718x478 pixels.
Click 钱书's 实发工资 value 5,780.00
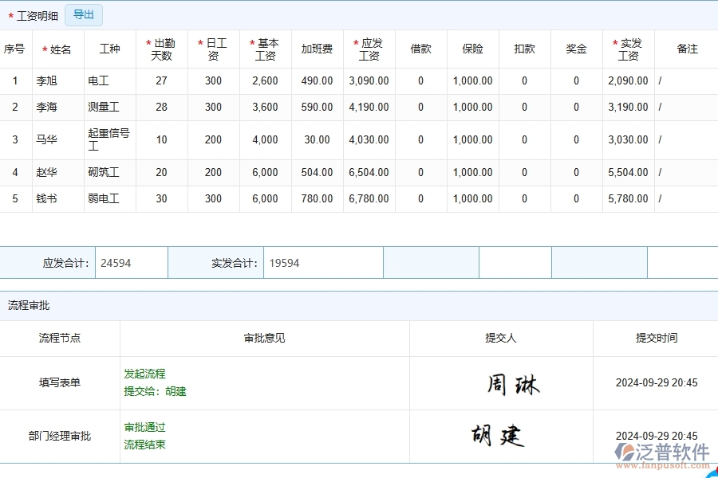(627, 199)
